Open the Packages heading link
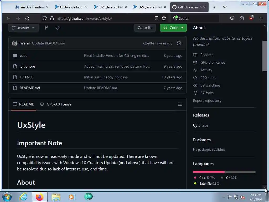 coord(202,140)
